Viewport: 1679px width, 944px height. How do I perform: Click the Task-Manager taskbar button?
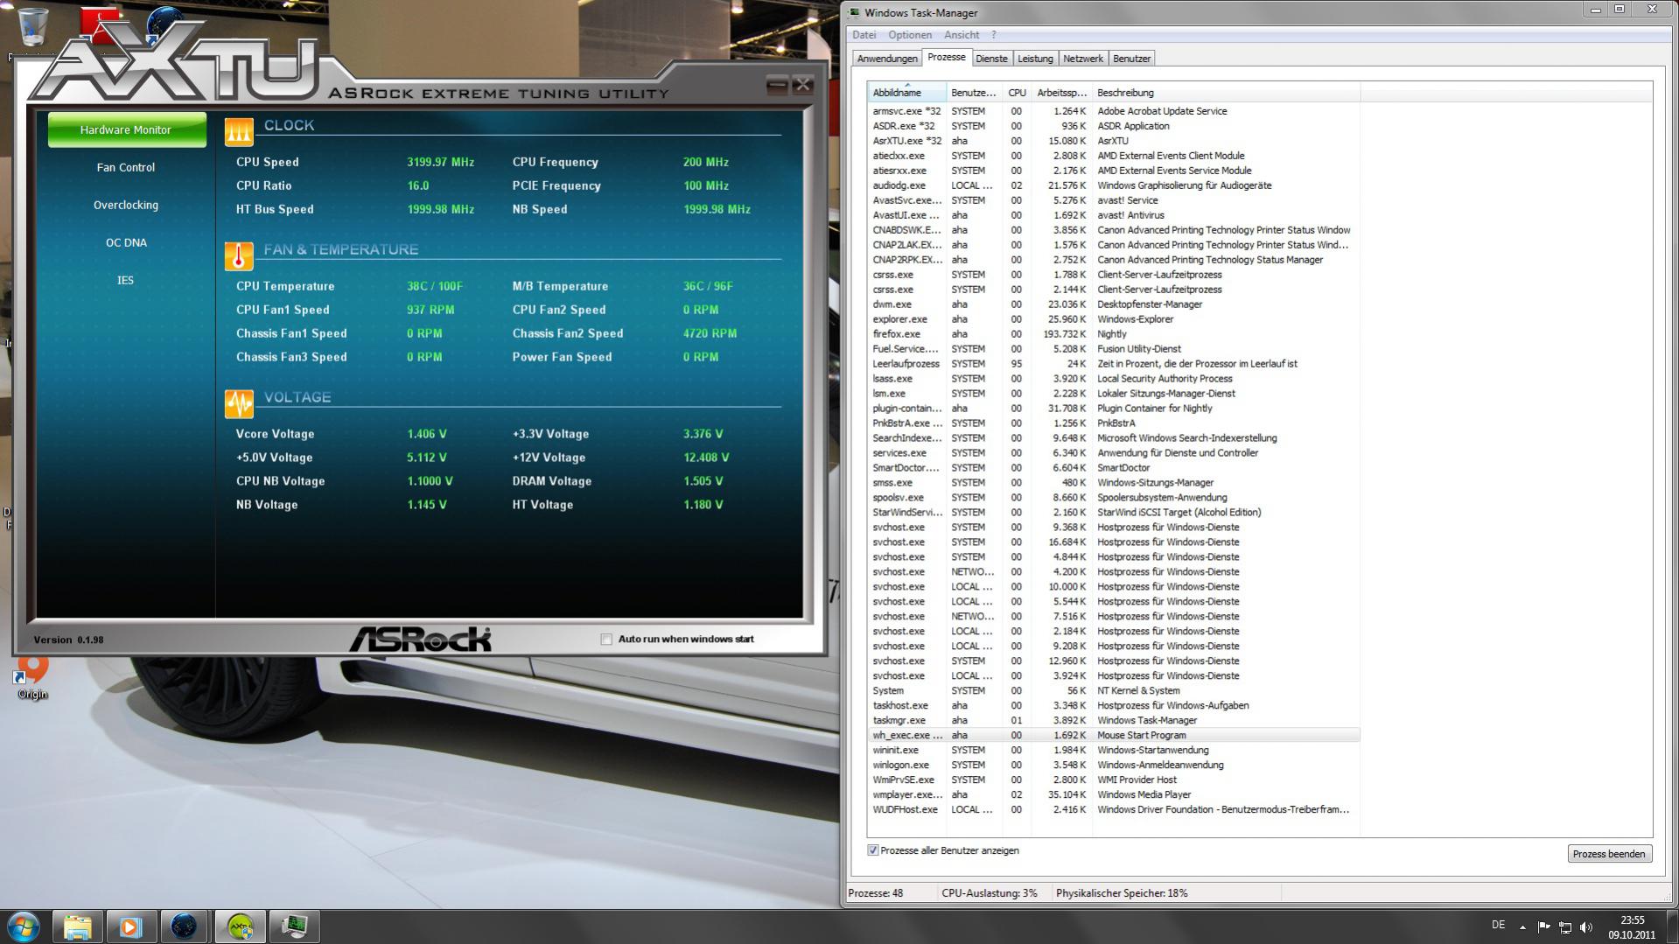[294, 927]
